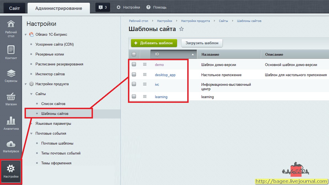The height and width of the screenshot is (185, 329).
Task: Click the question mark Помощь icon
Action: pyautogui.click(x=148, y=7)
